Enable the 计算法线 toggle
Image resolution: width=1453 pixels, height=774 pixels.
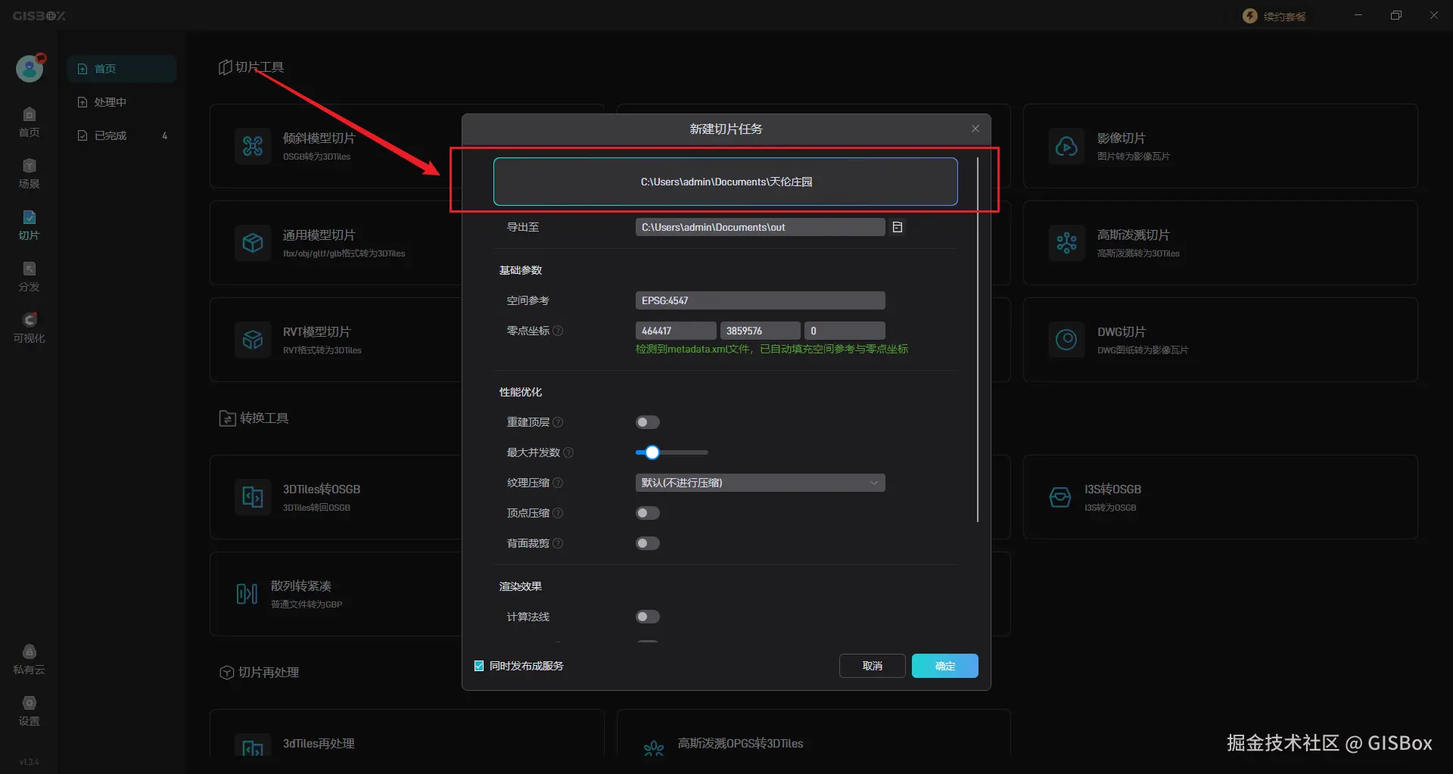point(648,617)
